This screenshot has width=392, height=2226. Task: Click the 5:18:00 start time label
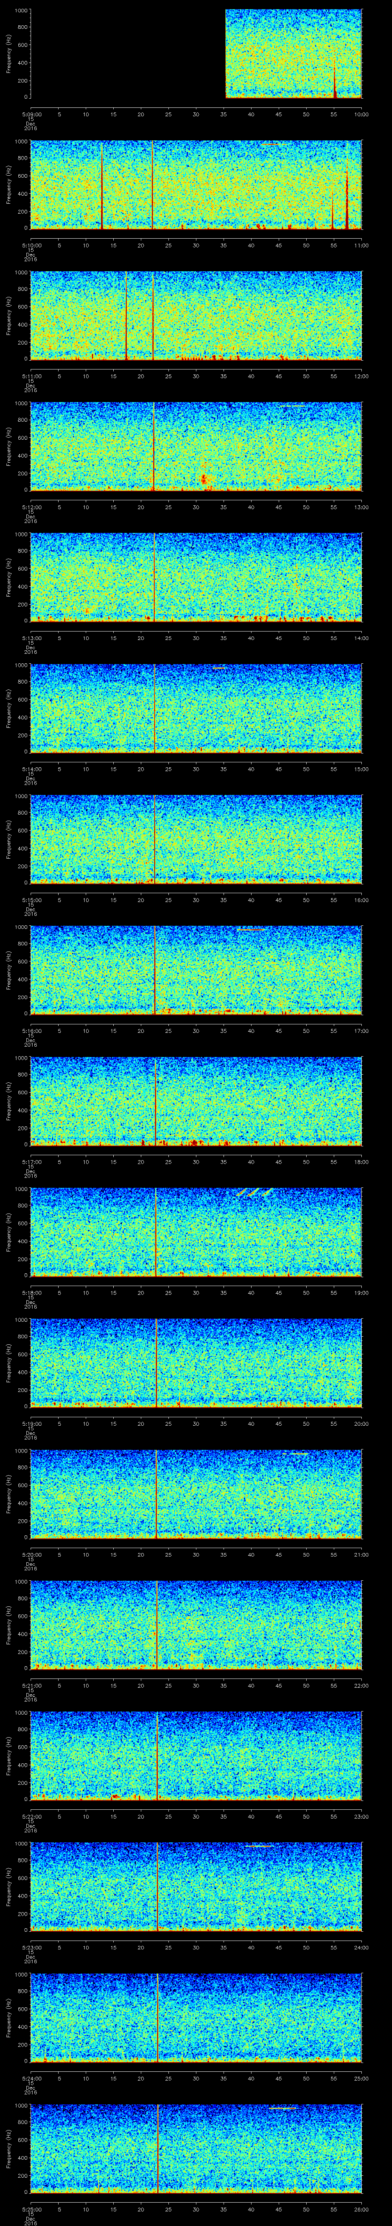pos(31,1292)
